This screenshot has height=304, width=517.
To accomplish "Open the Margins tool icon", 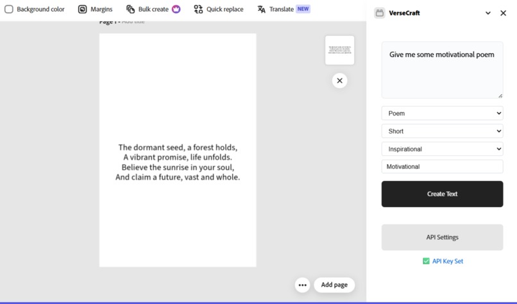I will (x=83, y=9).
